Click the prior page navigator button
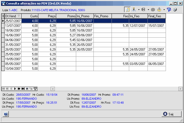This screenshot has height=123, width=184. (x=7, y=89)
